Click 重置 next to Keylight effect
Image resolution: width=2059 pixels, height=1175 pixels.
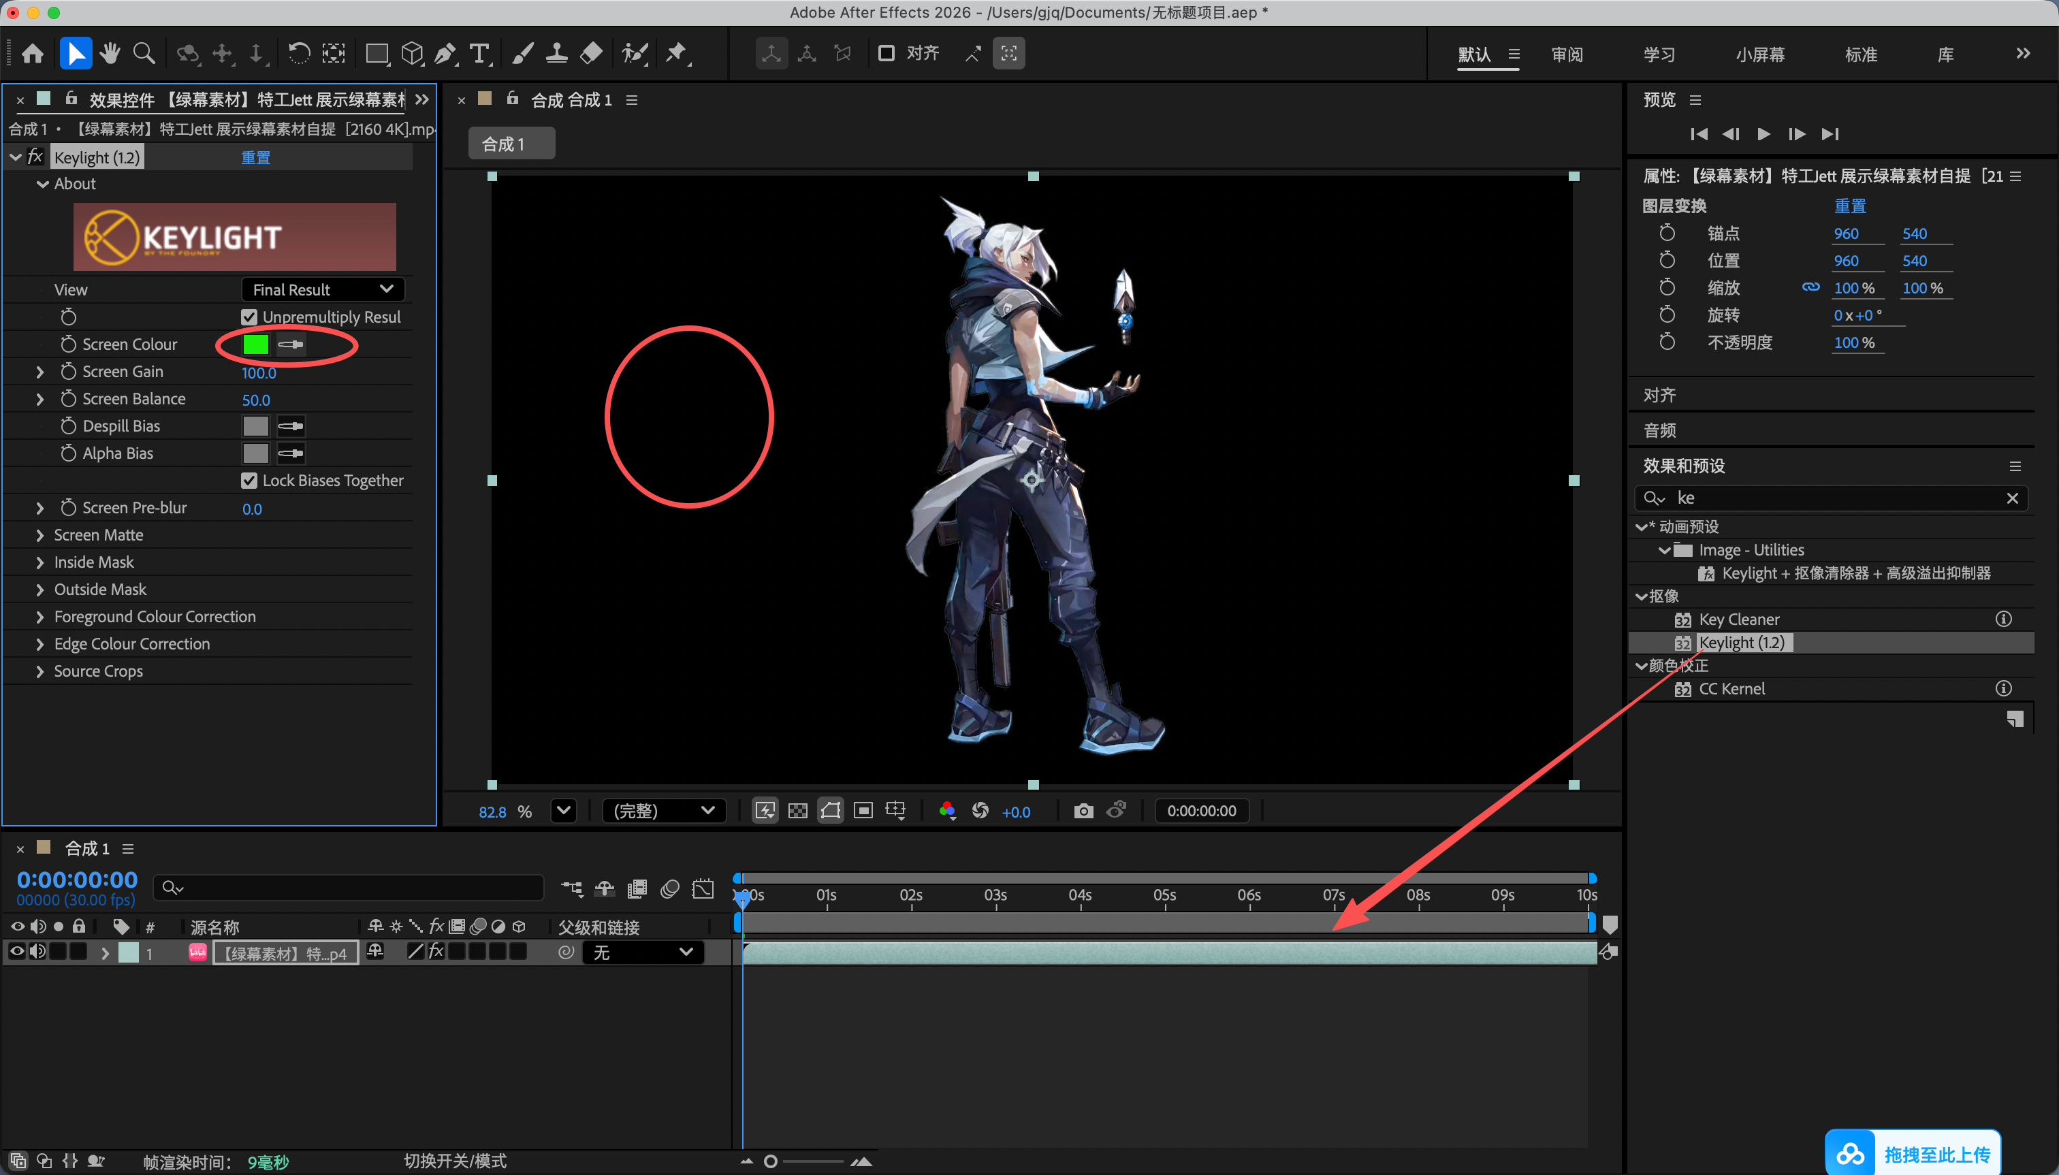[x=256, y=157]
